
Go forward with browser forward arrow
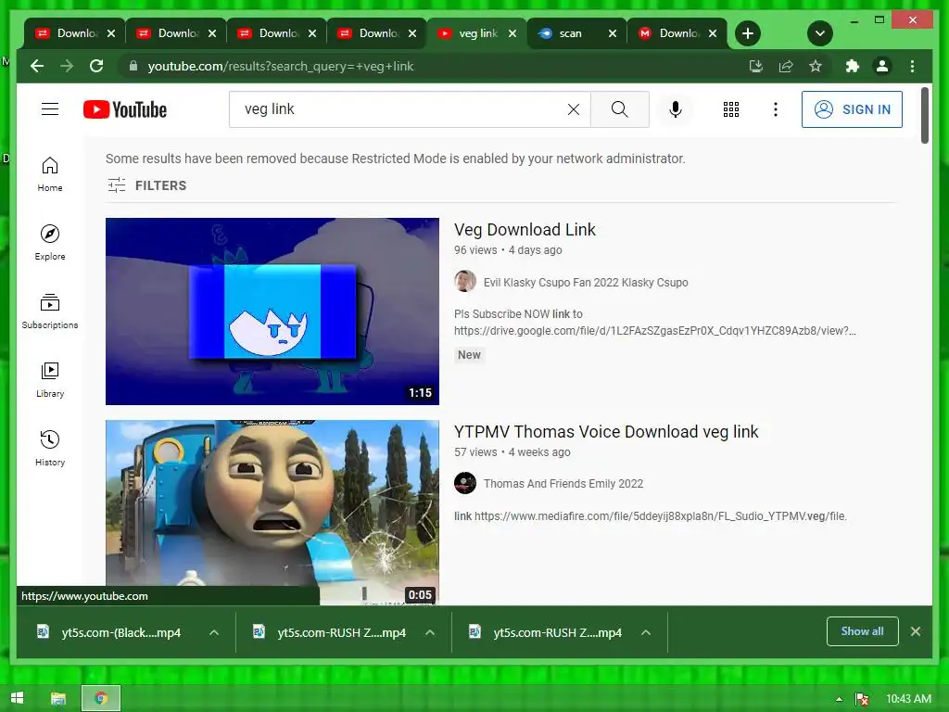(67, 66)
